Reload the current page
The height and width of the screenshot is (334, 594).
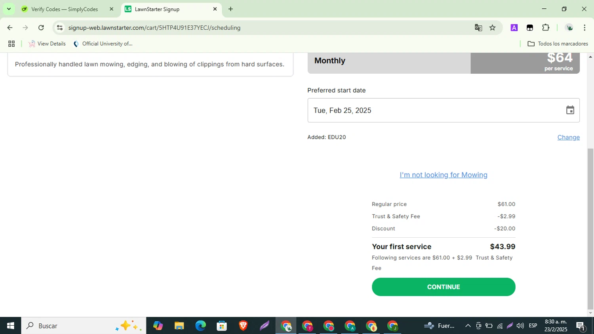tap(41, 28)
